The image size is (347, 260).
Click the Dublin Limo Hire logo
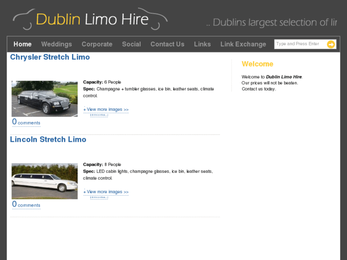90,19
